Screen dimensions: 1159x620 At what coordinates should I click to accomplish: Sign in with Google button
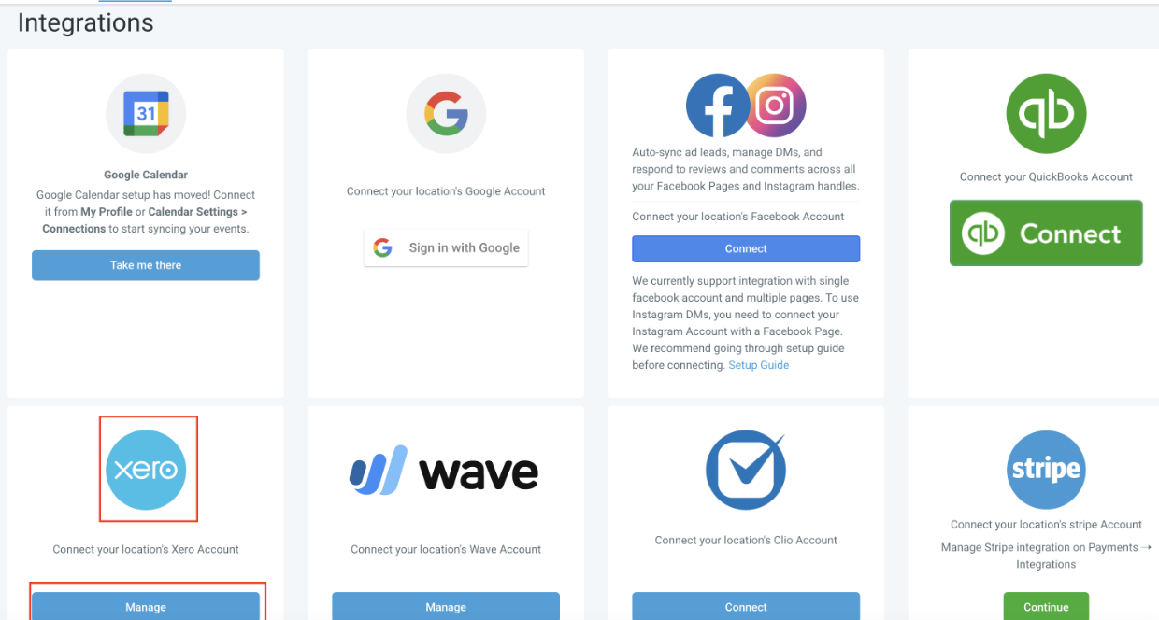point(446,247)
